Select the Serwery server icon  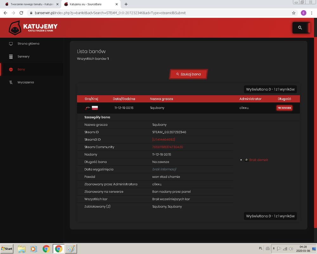(x=11, y=57)
